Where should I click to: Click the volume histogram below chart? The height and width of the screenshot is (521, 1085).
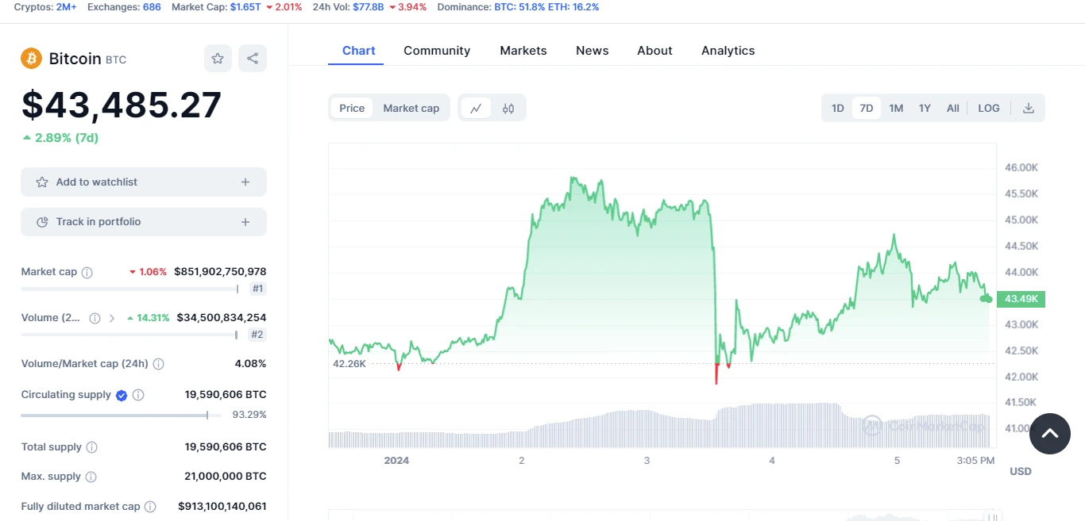661,427
